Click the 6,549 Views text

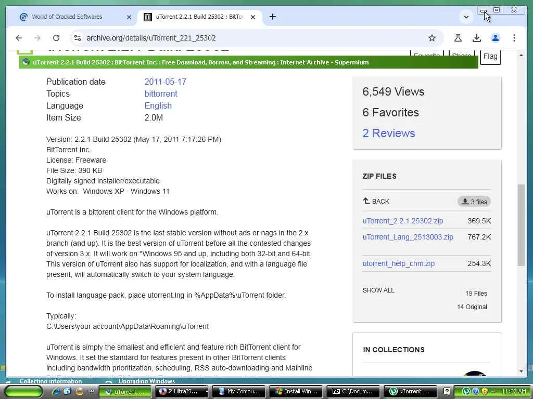click(x=394, y=91)
